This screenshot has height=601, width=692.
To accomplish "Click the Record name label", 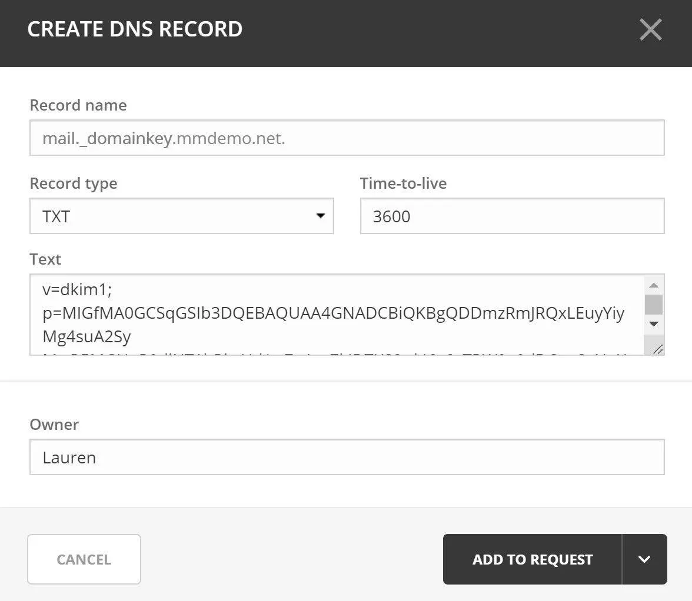I will coord(78,105).
